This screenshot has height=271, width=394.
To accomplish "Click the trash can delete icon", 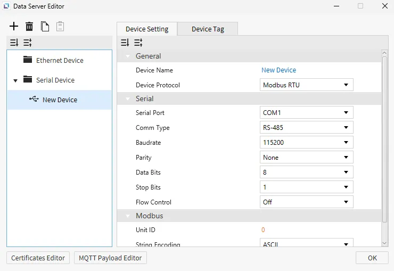I will [x=29, y=26].
